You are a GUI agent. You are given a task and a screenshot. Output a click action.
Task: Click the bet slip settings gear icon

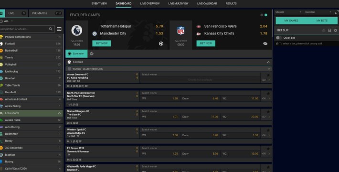click(x=335, y=30)
